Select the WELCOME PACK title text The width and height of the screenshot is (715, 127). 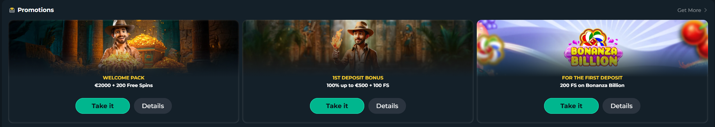(x=124, y=78)
